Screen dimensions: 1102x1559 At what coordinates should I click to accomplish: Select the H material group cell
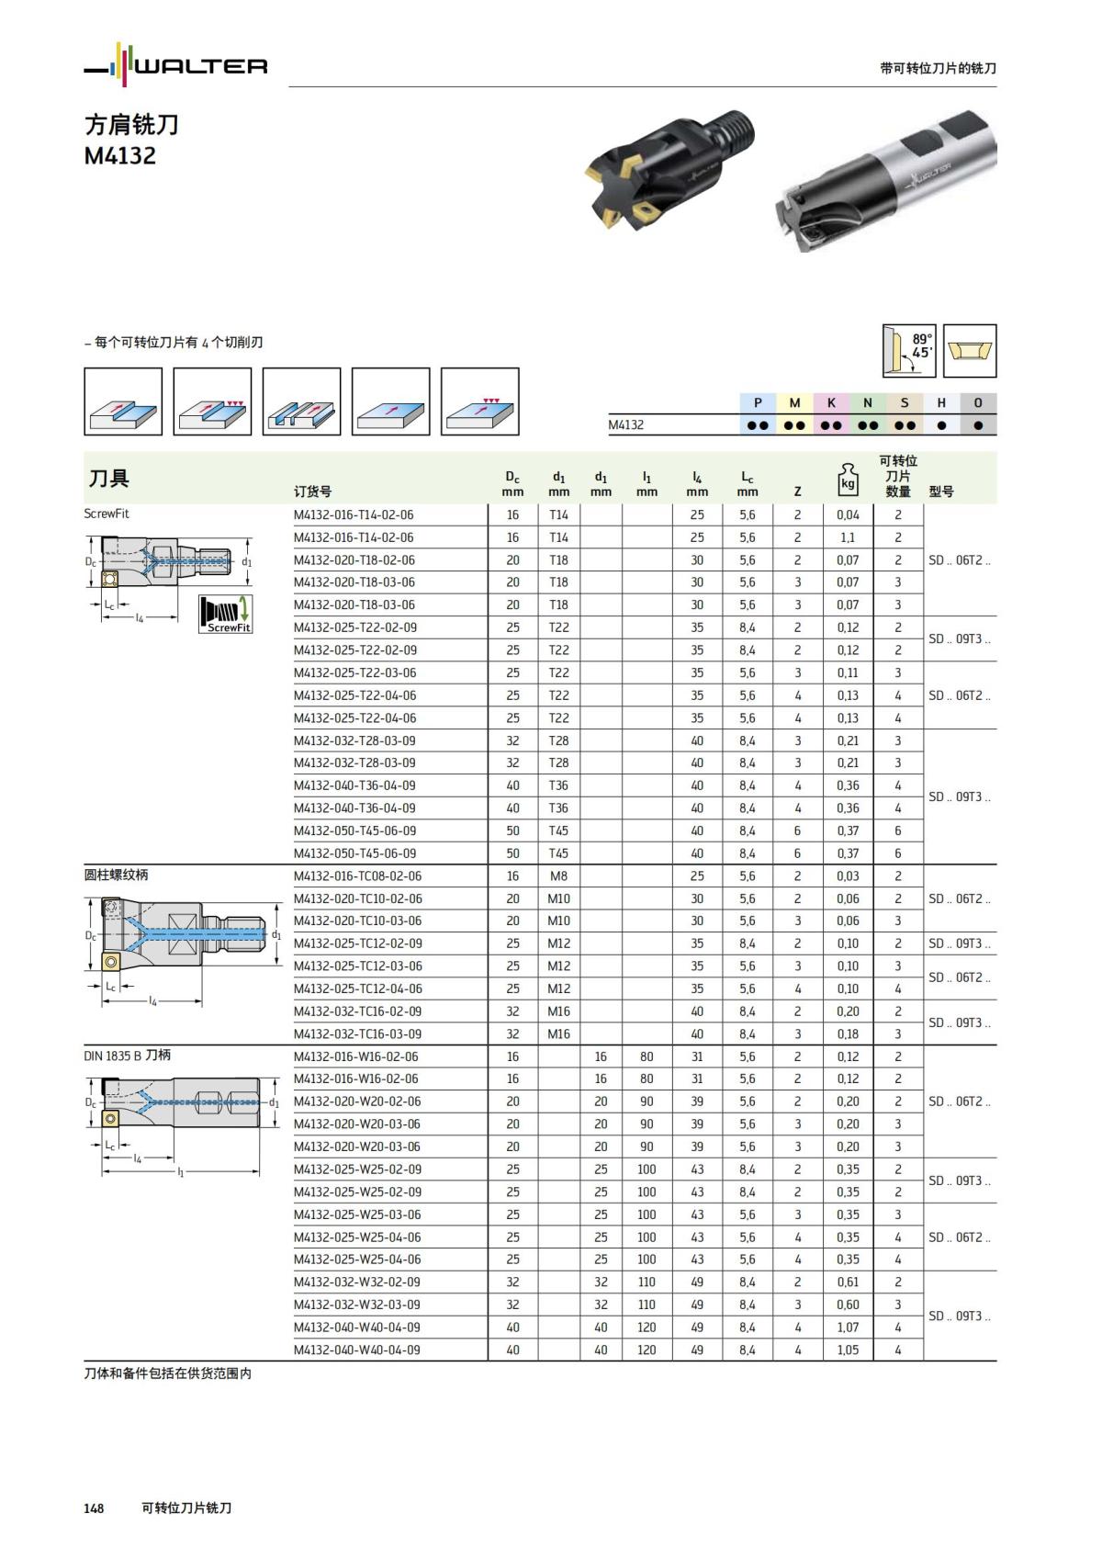point(941,402)
